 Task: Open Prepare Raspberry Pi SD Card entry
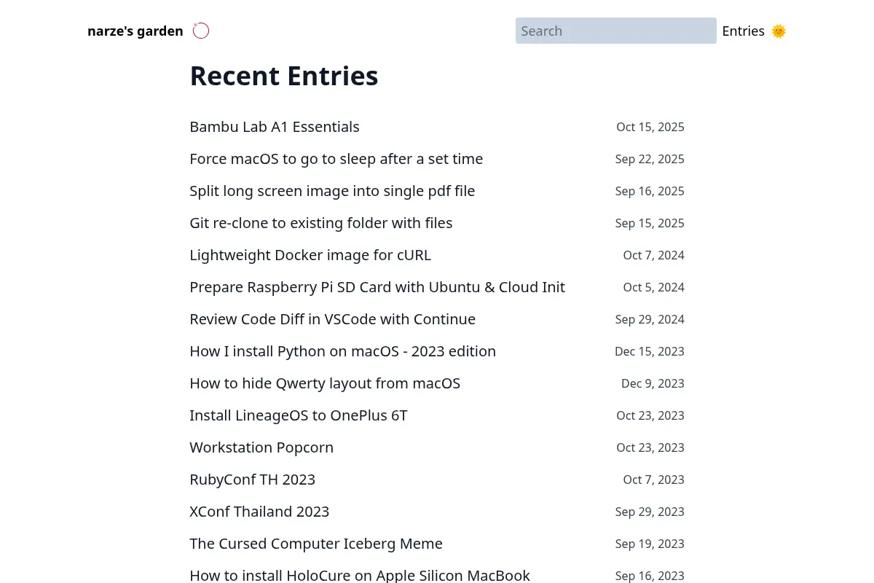coord(377,287)
